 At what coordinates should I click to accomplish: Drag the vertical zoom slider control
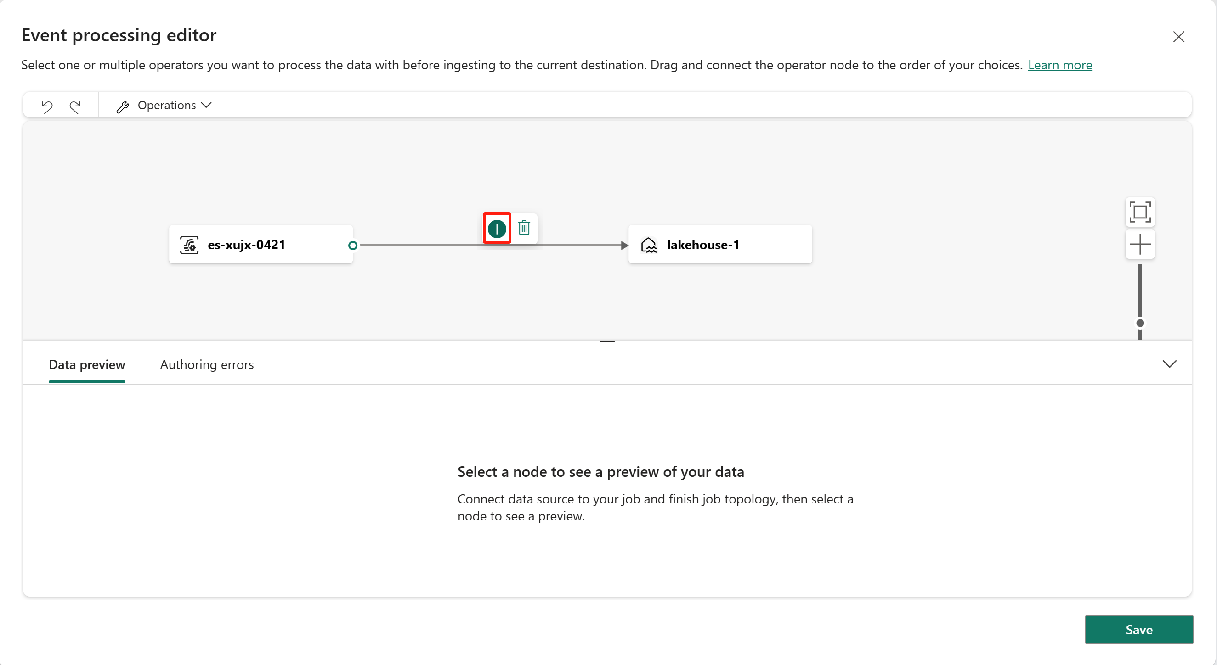click(x=1141, y=320)
